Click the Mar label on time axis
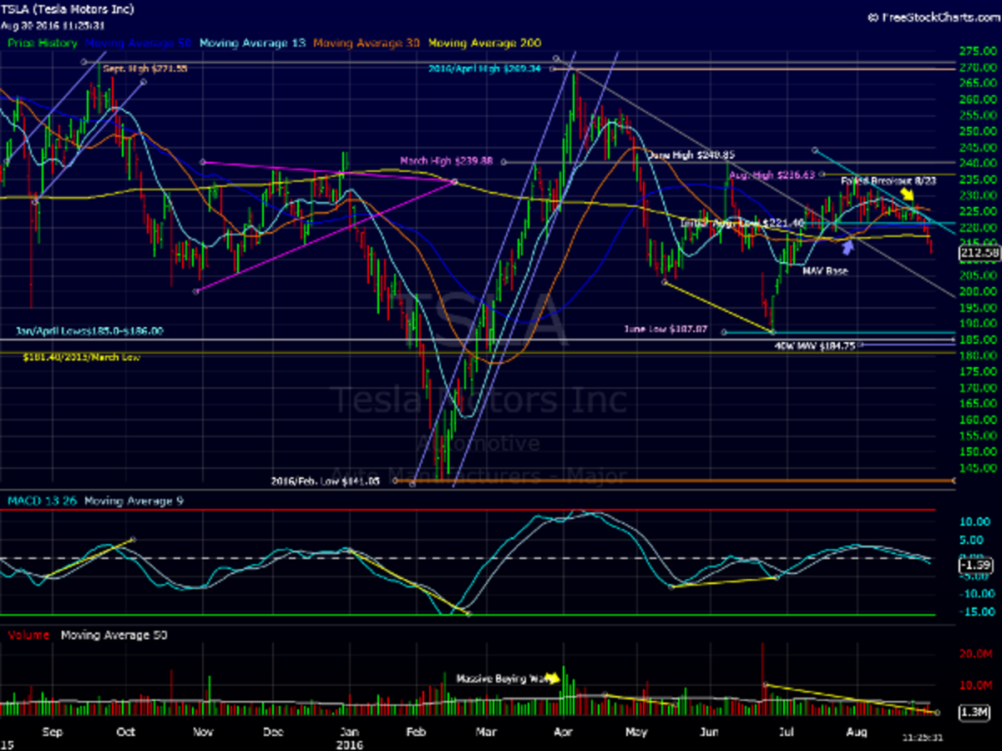 click(485, 732)
